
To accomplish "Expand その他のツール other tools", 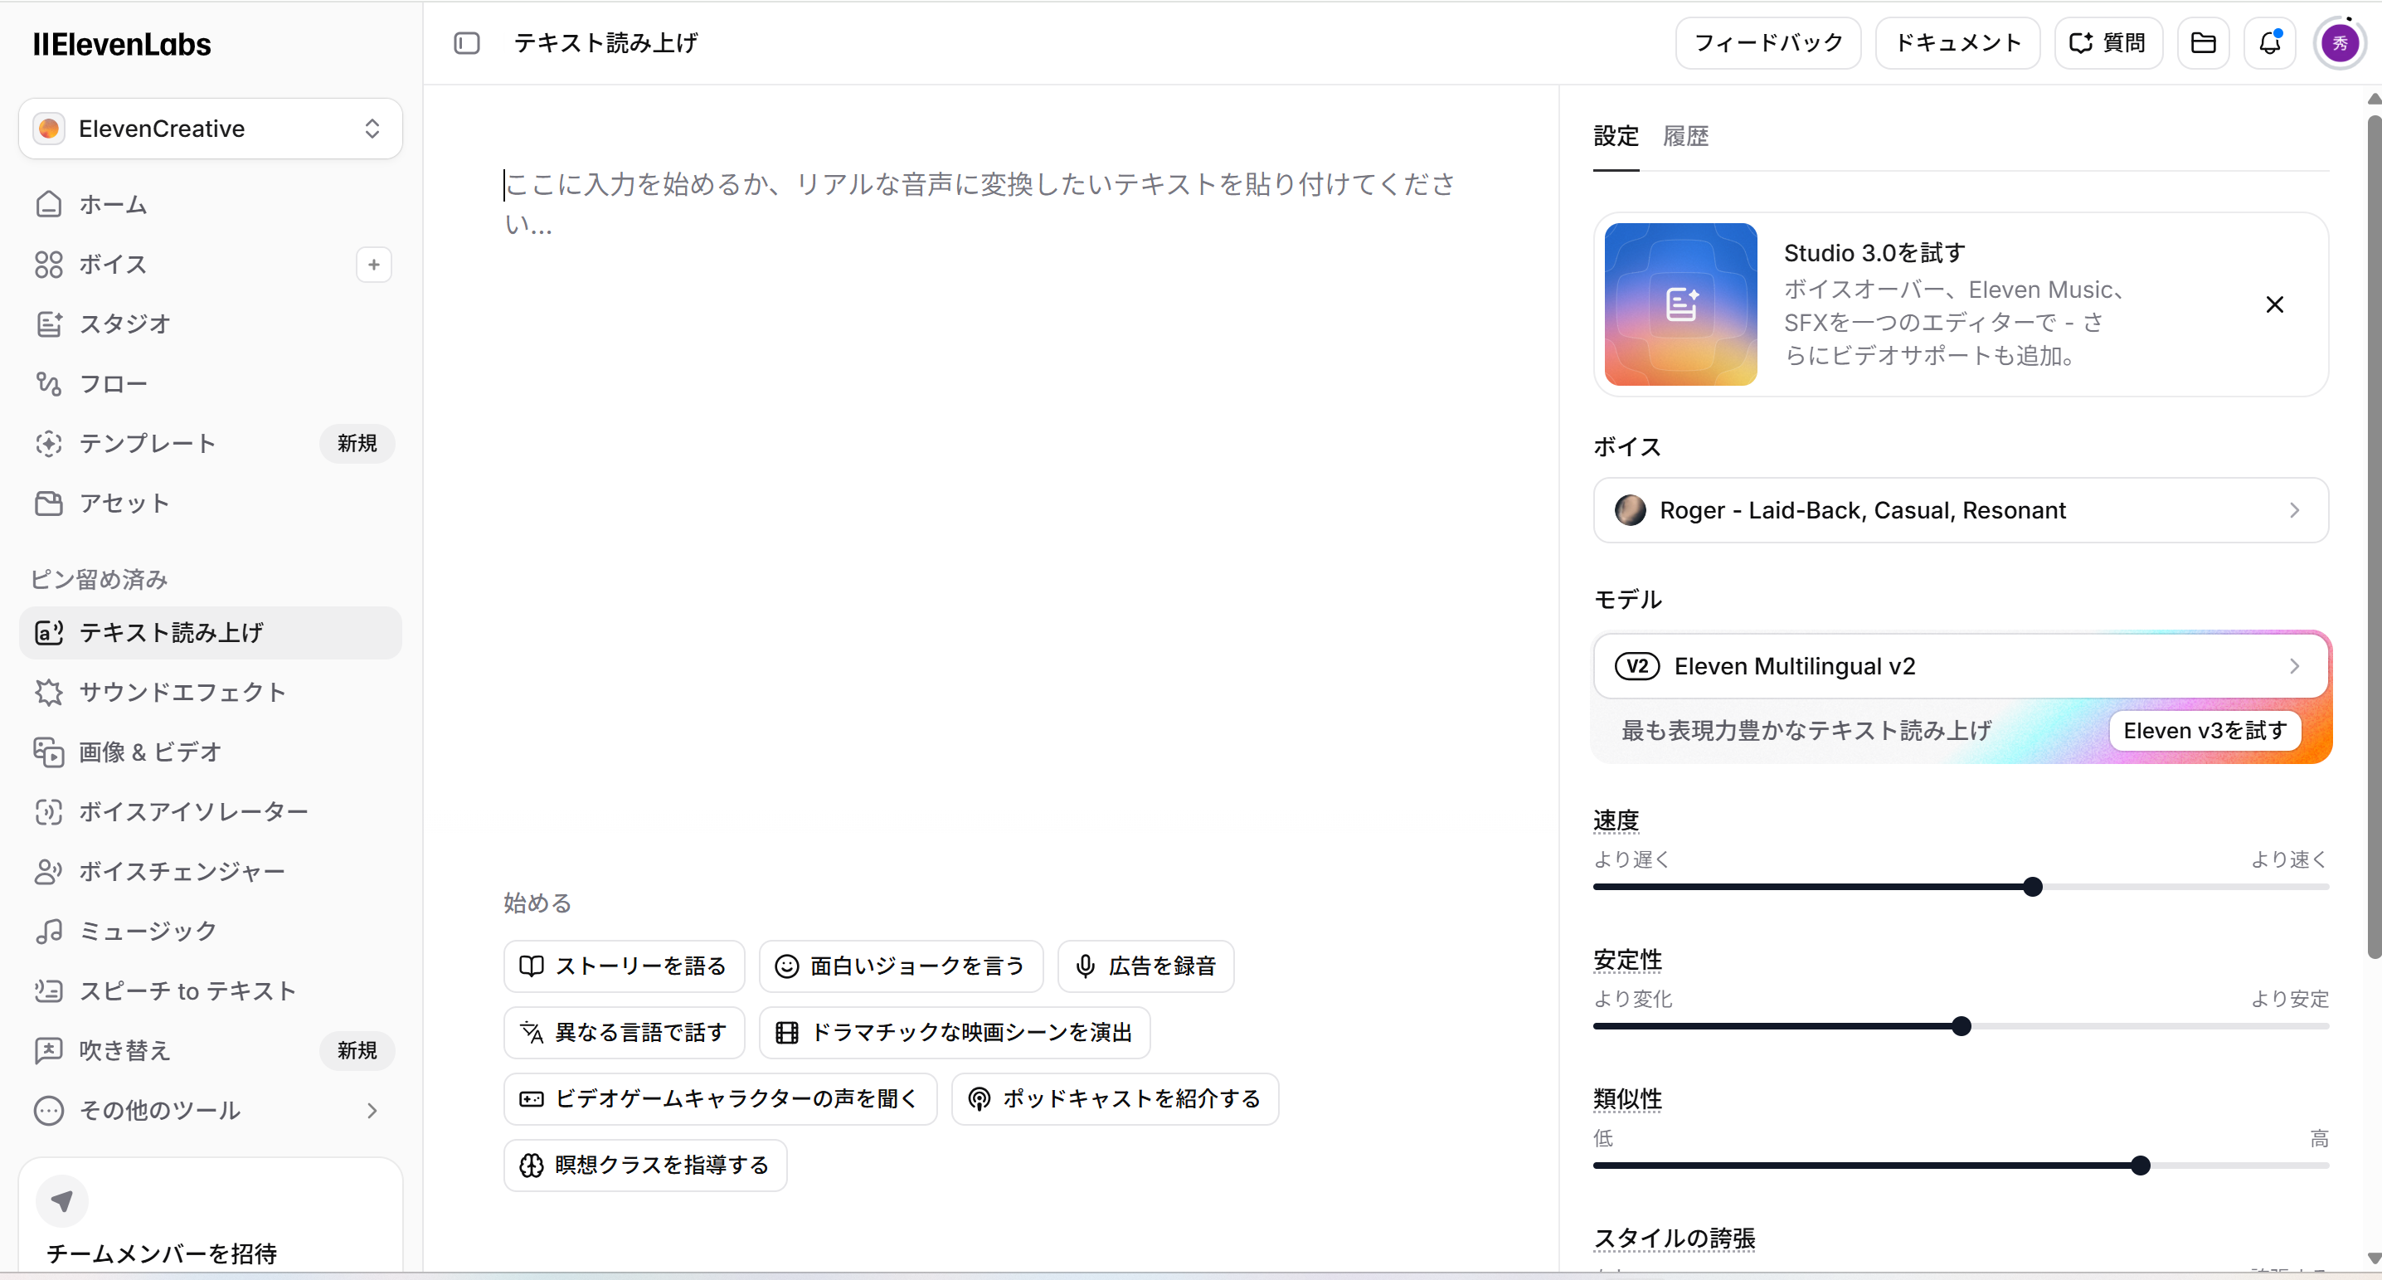I will (x=211, y=1110).
